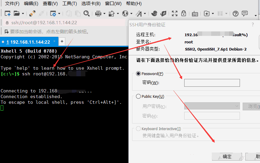
Task: Click the padlock icon in address bar
Action: [x=7, y=23]
